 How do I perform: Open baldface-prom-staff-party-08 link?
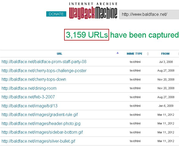pos(44,62)
